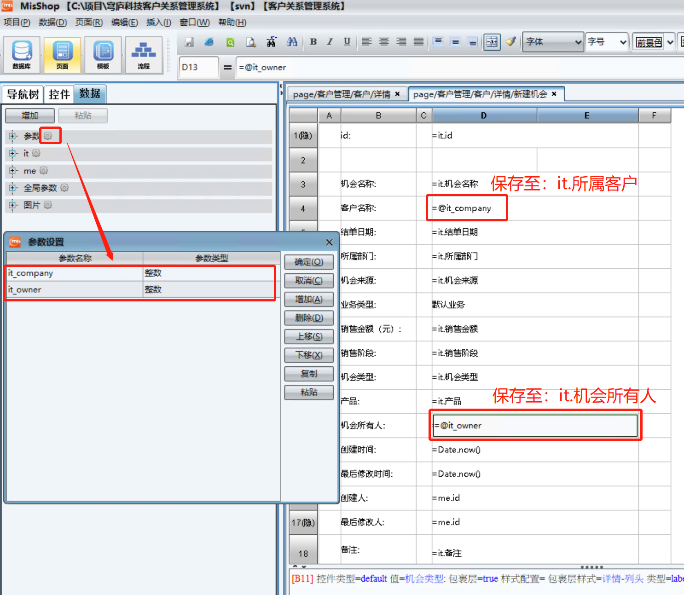Click 确定(O) in 参数设置 dialog
Viewport: 684px width, 595px height.
coord(309,262)
